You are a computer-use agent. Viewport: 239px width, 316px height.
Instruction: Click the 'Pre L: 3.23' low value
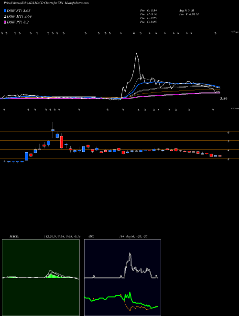pos(149,18)
